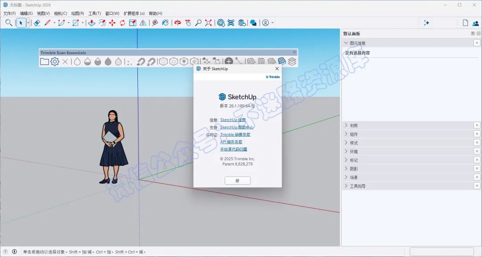Activate the Pan hand tool
482x257 pixels.
point(188,23)
